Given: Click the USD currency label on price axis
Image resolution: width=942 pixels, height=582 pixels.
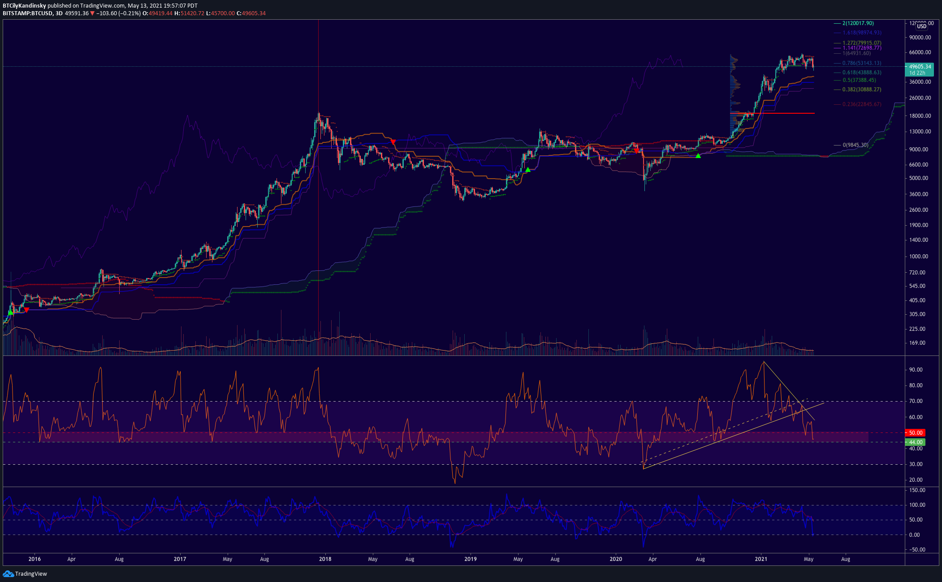Looking at the screenshot, I should [921, 26].
